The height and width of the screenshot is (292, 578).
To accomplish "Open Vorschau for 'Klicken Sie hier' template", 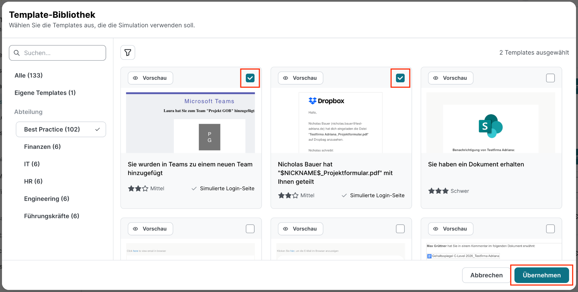I will 301,229.
